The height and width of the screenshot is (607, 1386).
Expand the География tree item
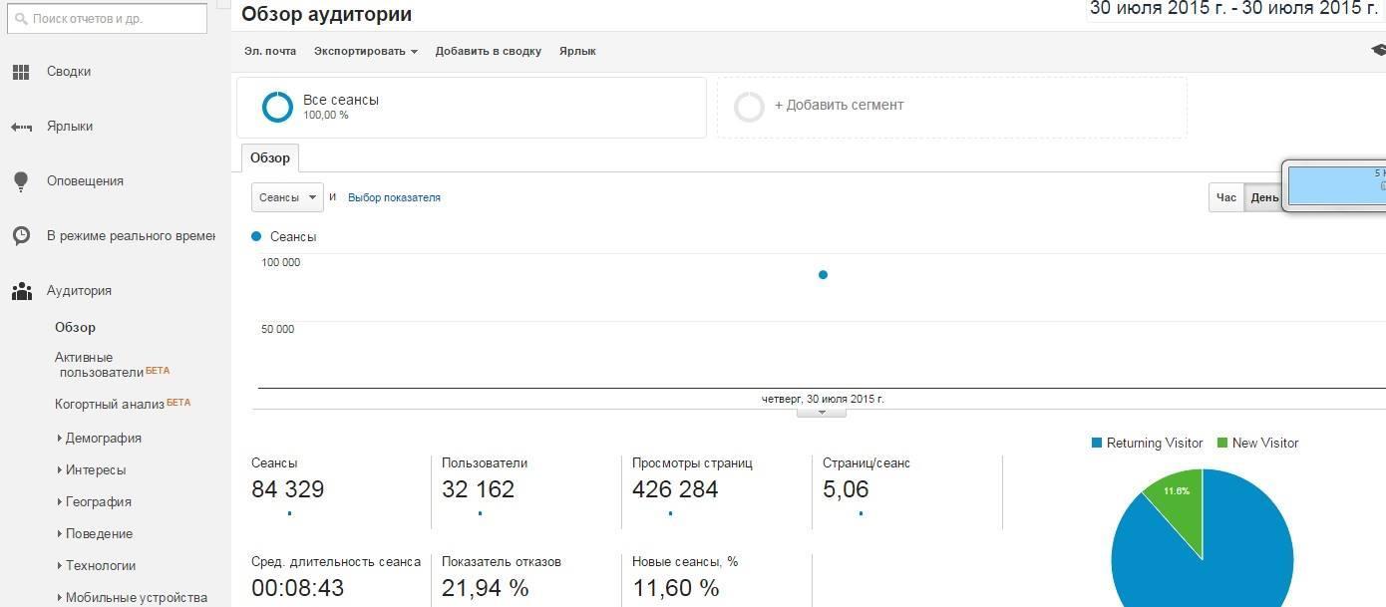pyautogui.click(x=98, y=501)
